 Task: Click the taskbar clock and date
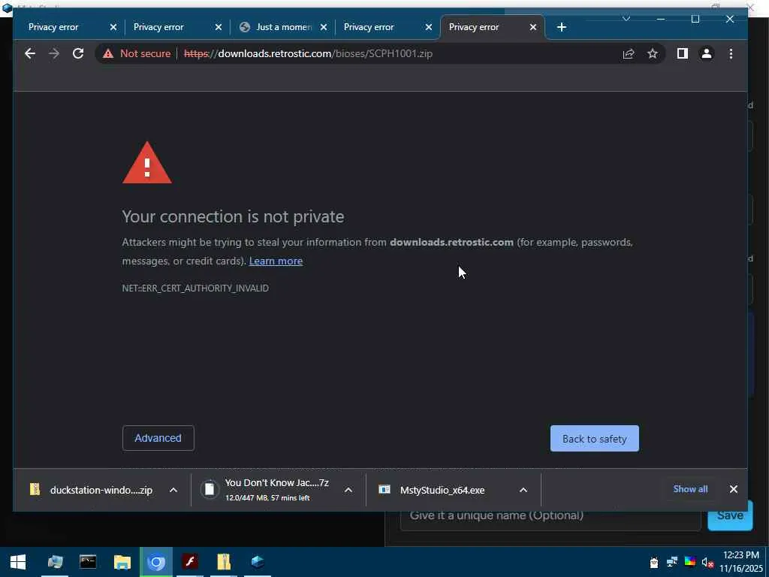741,562
